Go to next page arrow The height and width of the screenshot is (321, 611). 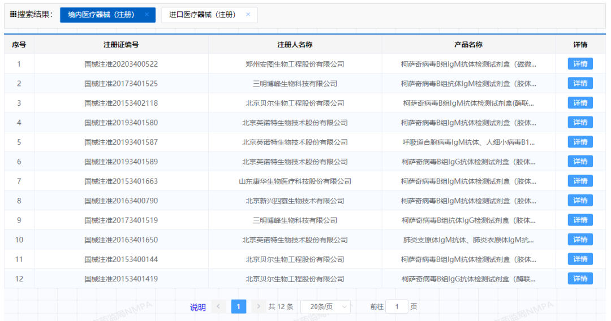259,306
